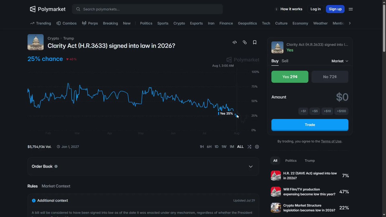Click the Jan 1, 2027 clock icon
This screenshot has width=386, height=217.
pyautogui.click(x=59, y=147)
